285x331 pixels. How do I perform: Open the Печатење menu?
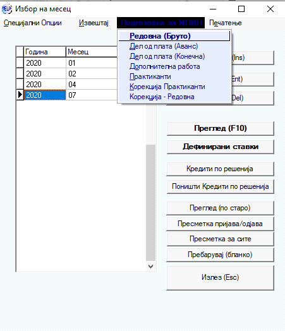225,23
